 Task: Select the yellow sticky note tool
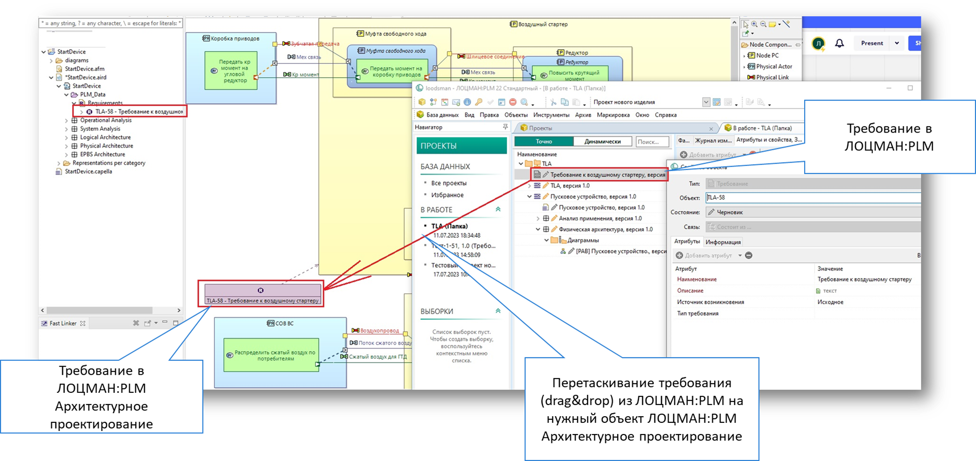pyautogui.click(x=772, y=24)
